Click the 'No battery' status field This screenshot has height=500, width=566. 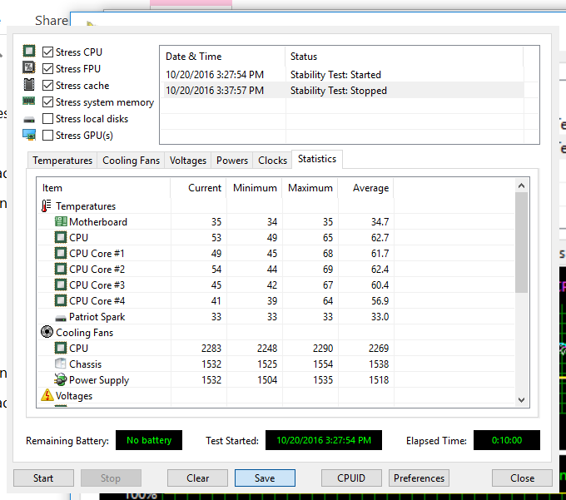tap(149, 440)
